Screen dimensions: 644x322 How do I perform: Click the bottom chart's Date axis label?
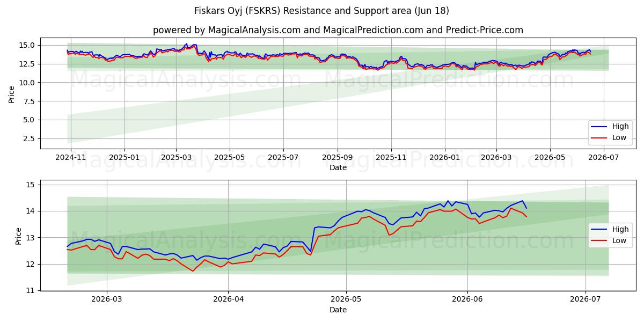338,310
